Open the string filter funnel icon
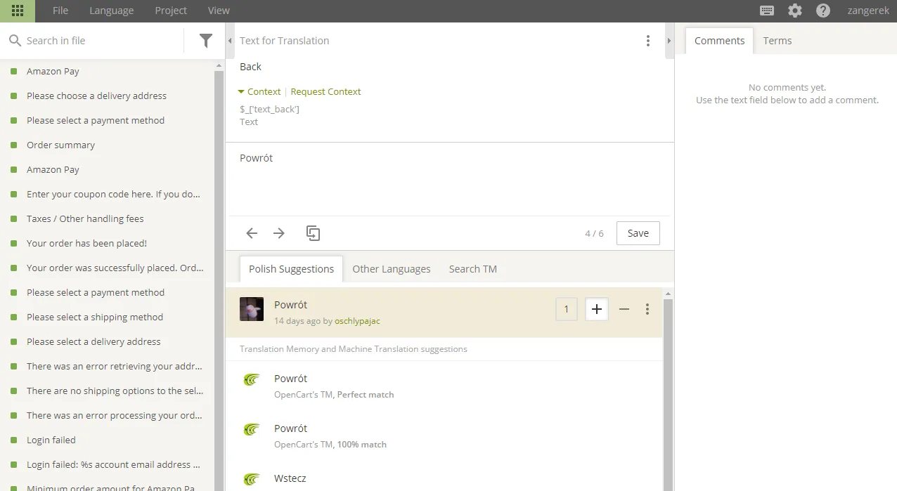 coord(205,41)
